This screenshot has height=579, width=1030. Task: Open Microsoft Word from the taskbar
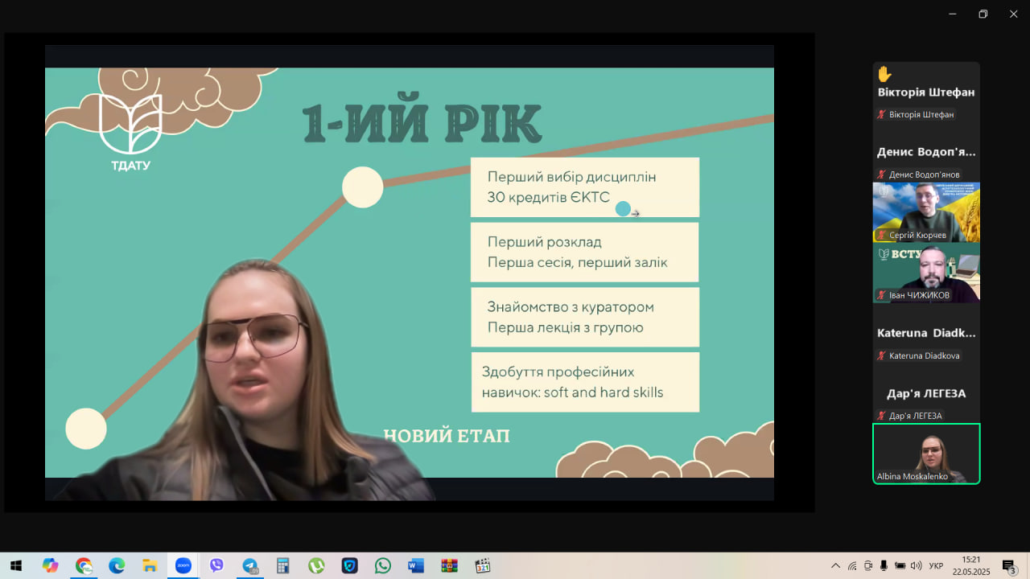click(x=415, y=566)
